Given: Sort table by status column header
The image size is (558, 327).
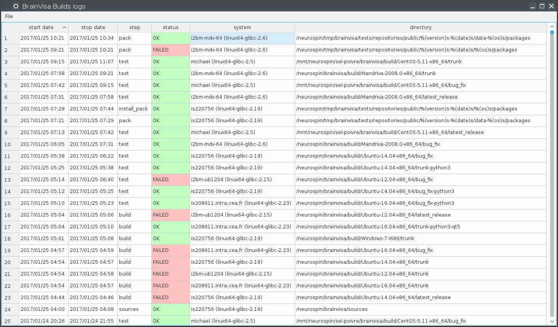Looking at the screenshot, I should (x=170, y=28).
